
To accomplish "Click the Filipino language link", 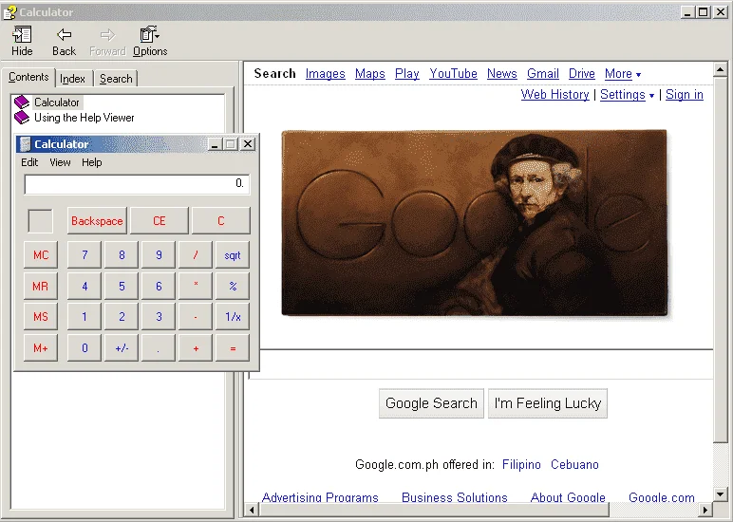I will pos(521,464).
